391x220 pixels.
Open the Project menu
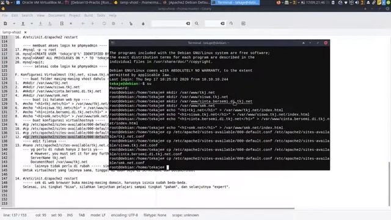[x=75, y=15]
